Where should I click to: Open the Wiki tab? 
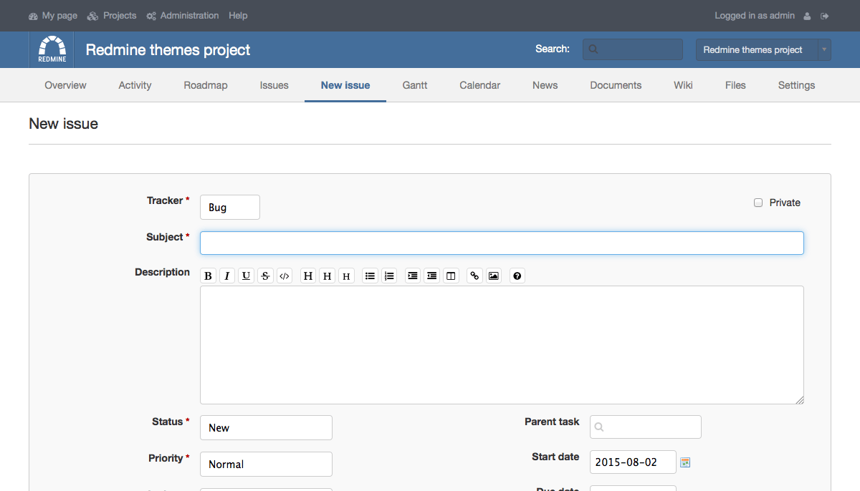point(683,85)
